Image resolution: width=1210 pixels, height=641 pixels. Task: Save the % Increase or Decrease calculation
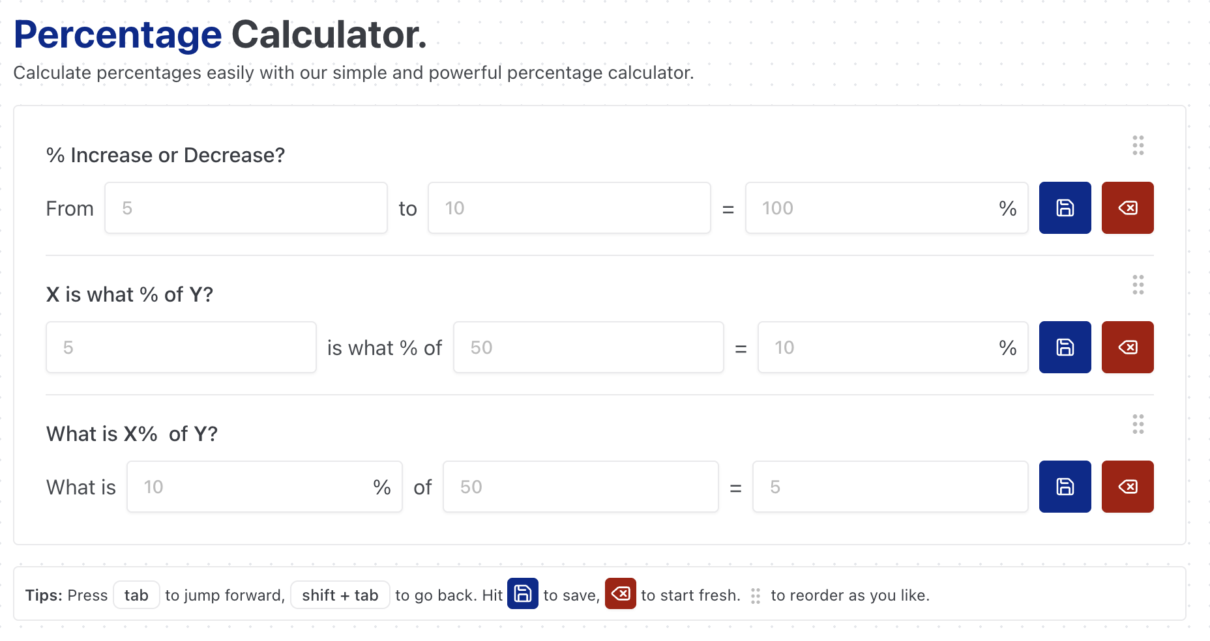click(x=1064, y=208)
